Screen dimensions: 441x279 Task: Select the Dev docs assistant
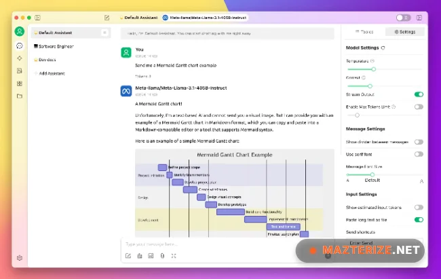pos(71,60)
